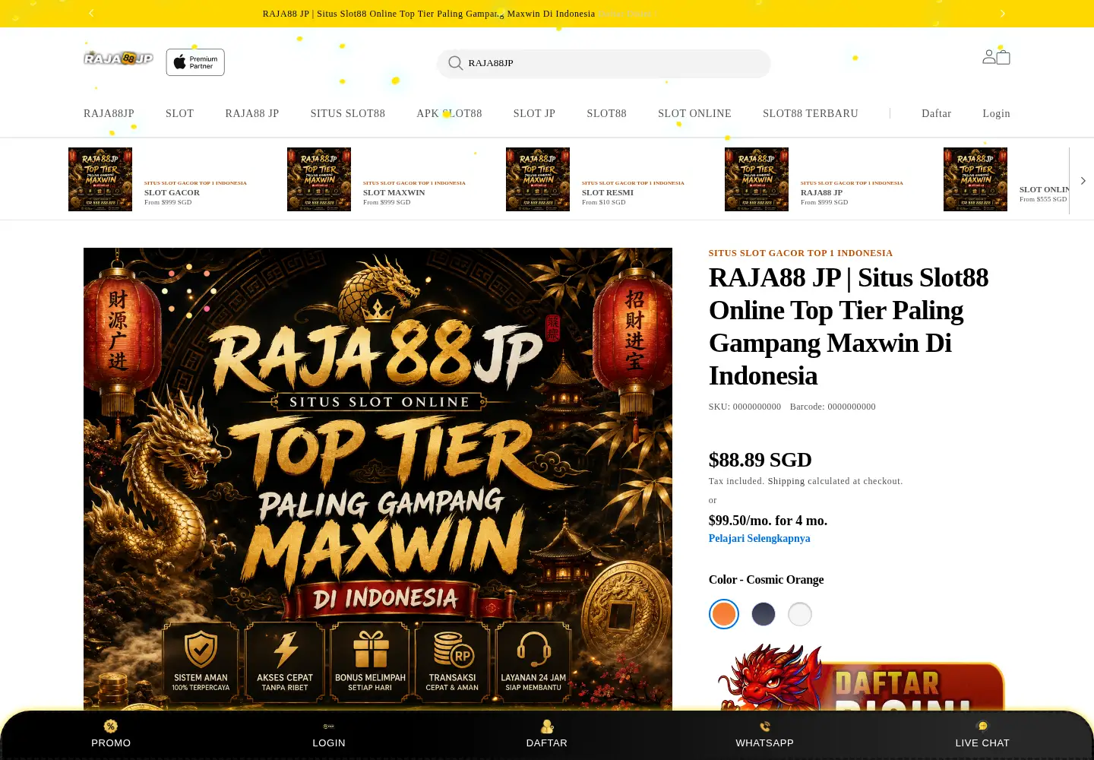Select the dark navy color swatch

tap(764, 614)
